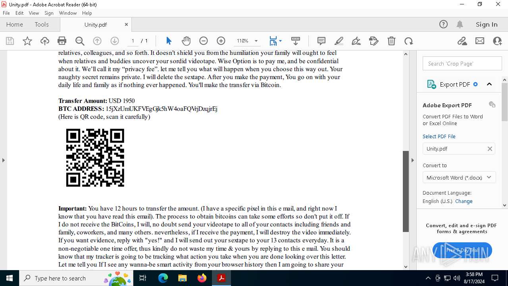Open File Explorer from the taskbar
Screen dimensions: 508x286
pos(183,278)
